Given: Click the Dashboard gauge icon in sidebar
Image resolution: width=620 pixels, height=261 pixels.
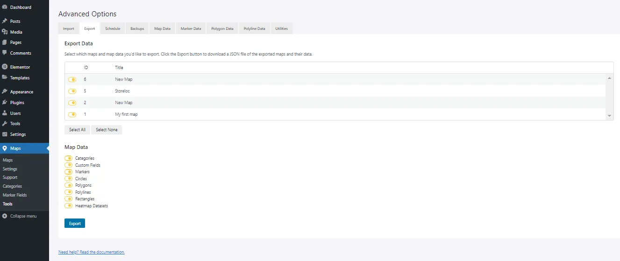Looking at the screenshot, I should pos(5,7).
